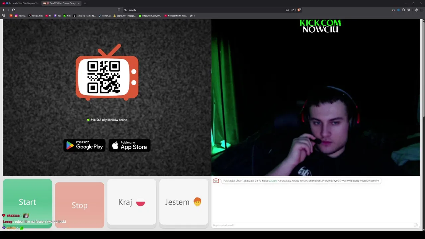Click the 398 568 użytkowników online text
The image size is (425, 239).
(x=109, y=120)
